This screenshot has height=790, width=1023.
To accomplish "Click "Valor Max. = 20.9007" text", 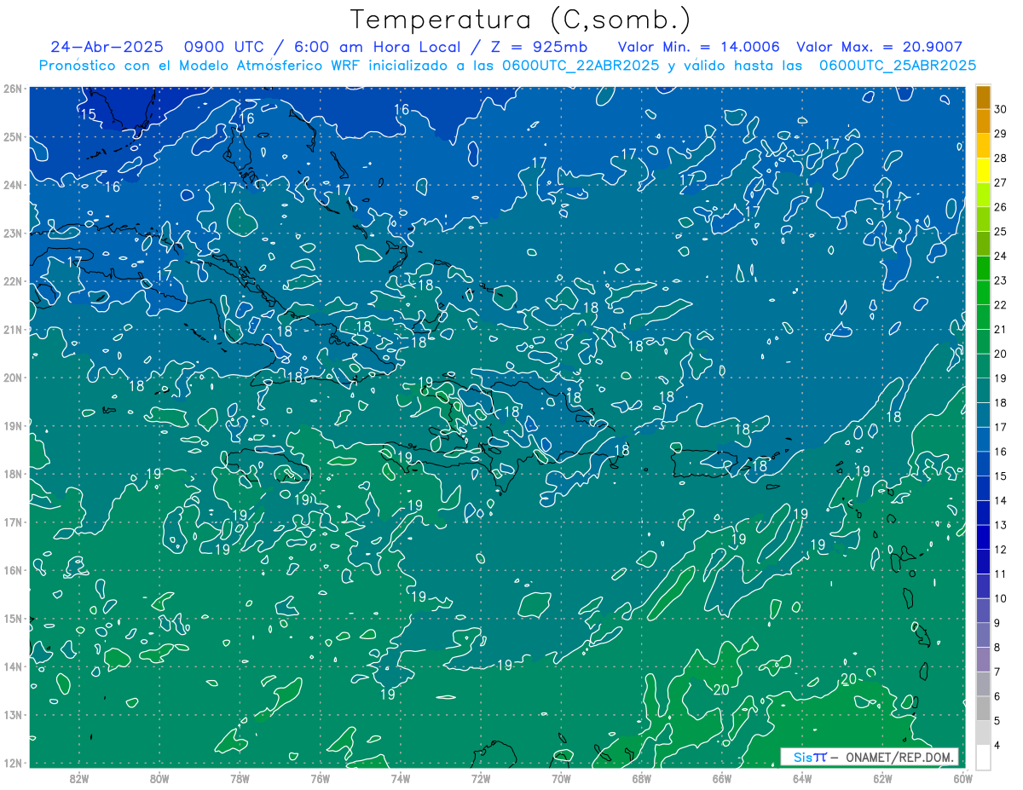I will coord(880,47).
